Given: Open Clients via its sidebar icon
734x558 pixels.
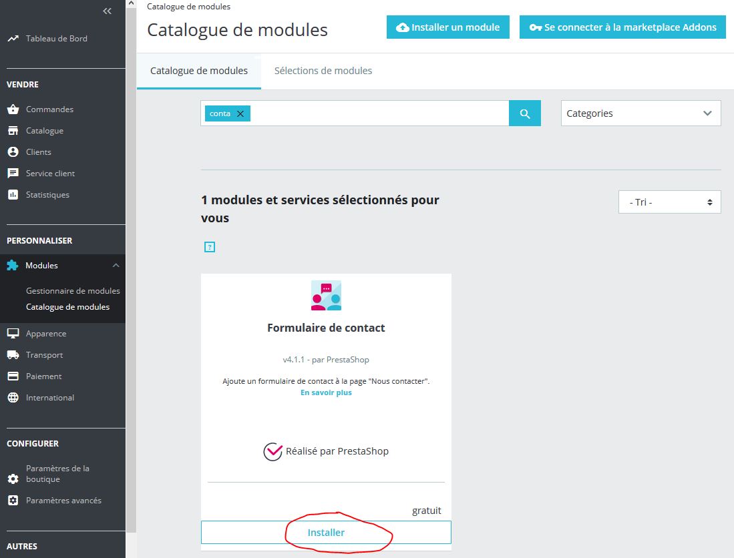Looking at the screenshot, I should click(15, 152).
